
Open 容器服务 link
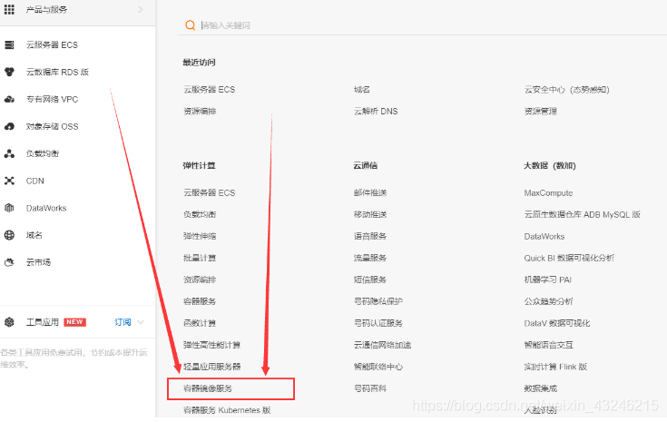pyautogui.click(x=200, y=301)
